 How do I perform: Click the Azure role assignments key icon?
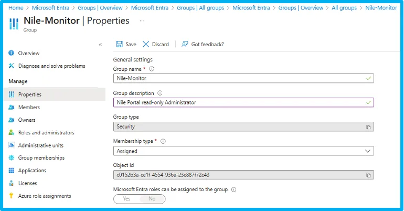coord(12,196)
